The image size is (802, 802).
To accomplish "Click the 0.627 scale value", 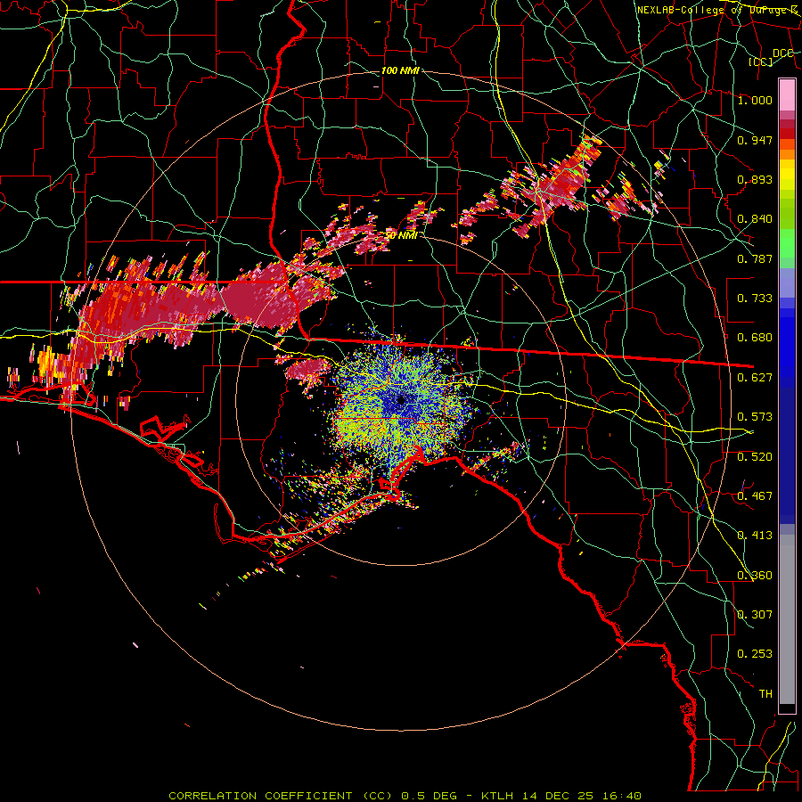I will point(755,378).
